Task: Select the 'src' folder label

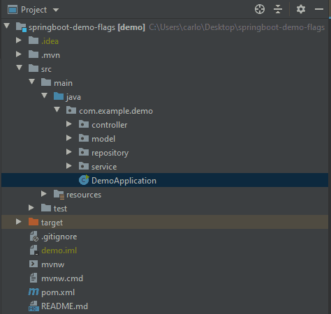Action: point(46,69)
